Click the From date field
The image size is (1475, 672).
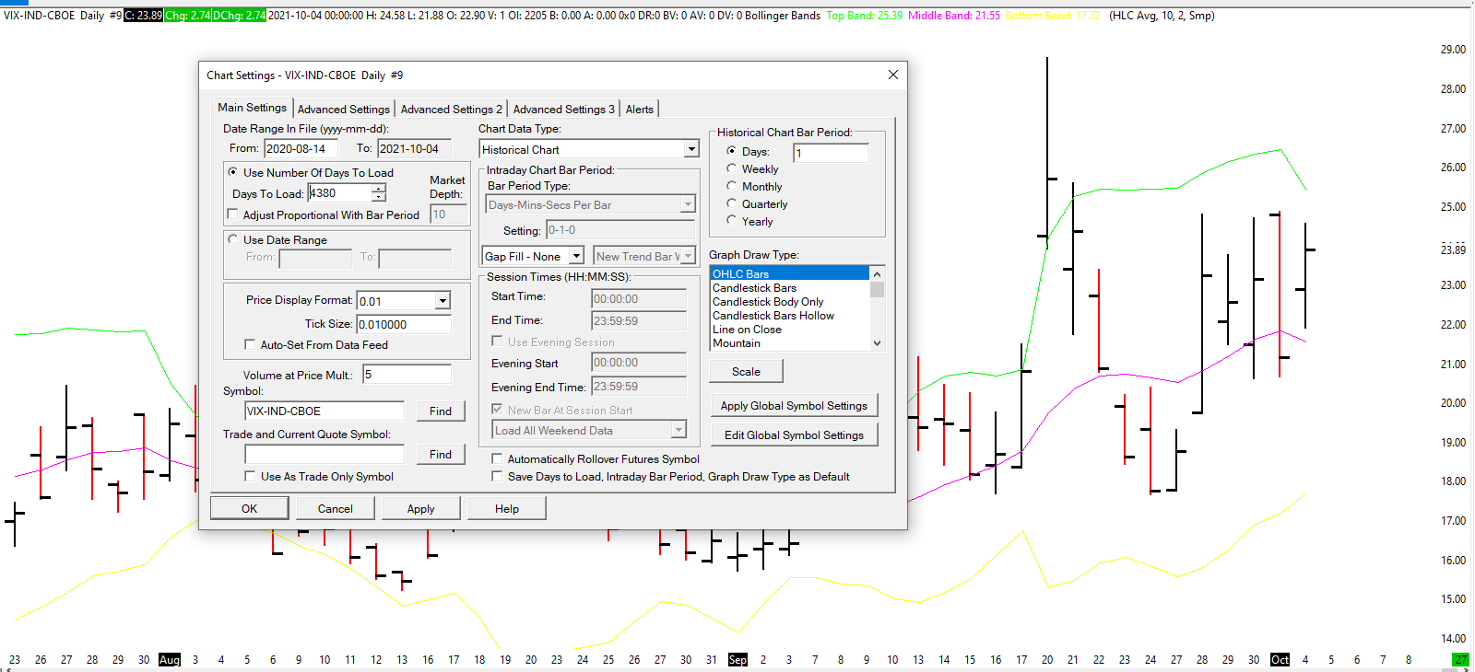(301, 148)
